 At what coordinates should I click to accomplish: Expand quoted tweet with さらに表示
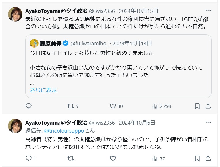click(43, 90)
